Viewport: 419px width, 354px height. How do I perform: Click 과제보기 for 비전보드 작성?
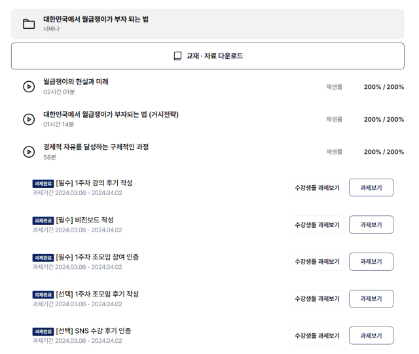tap(371, 224)
